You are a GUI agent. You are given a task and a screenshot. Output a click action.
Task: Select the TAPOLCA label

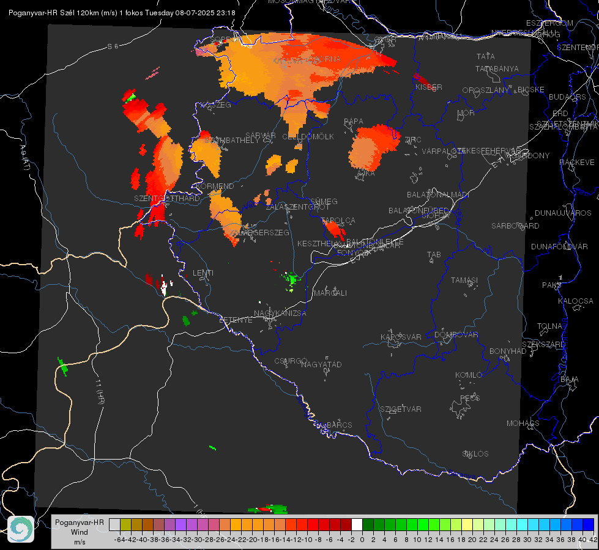pyautogui.click(x=338, y=221)
